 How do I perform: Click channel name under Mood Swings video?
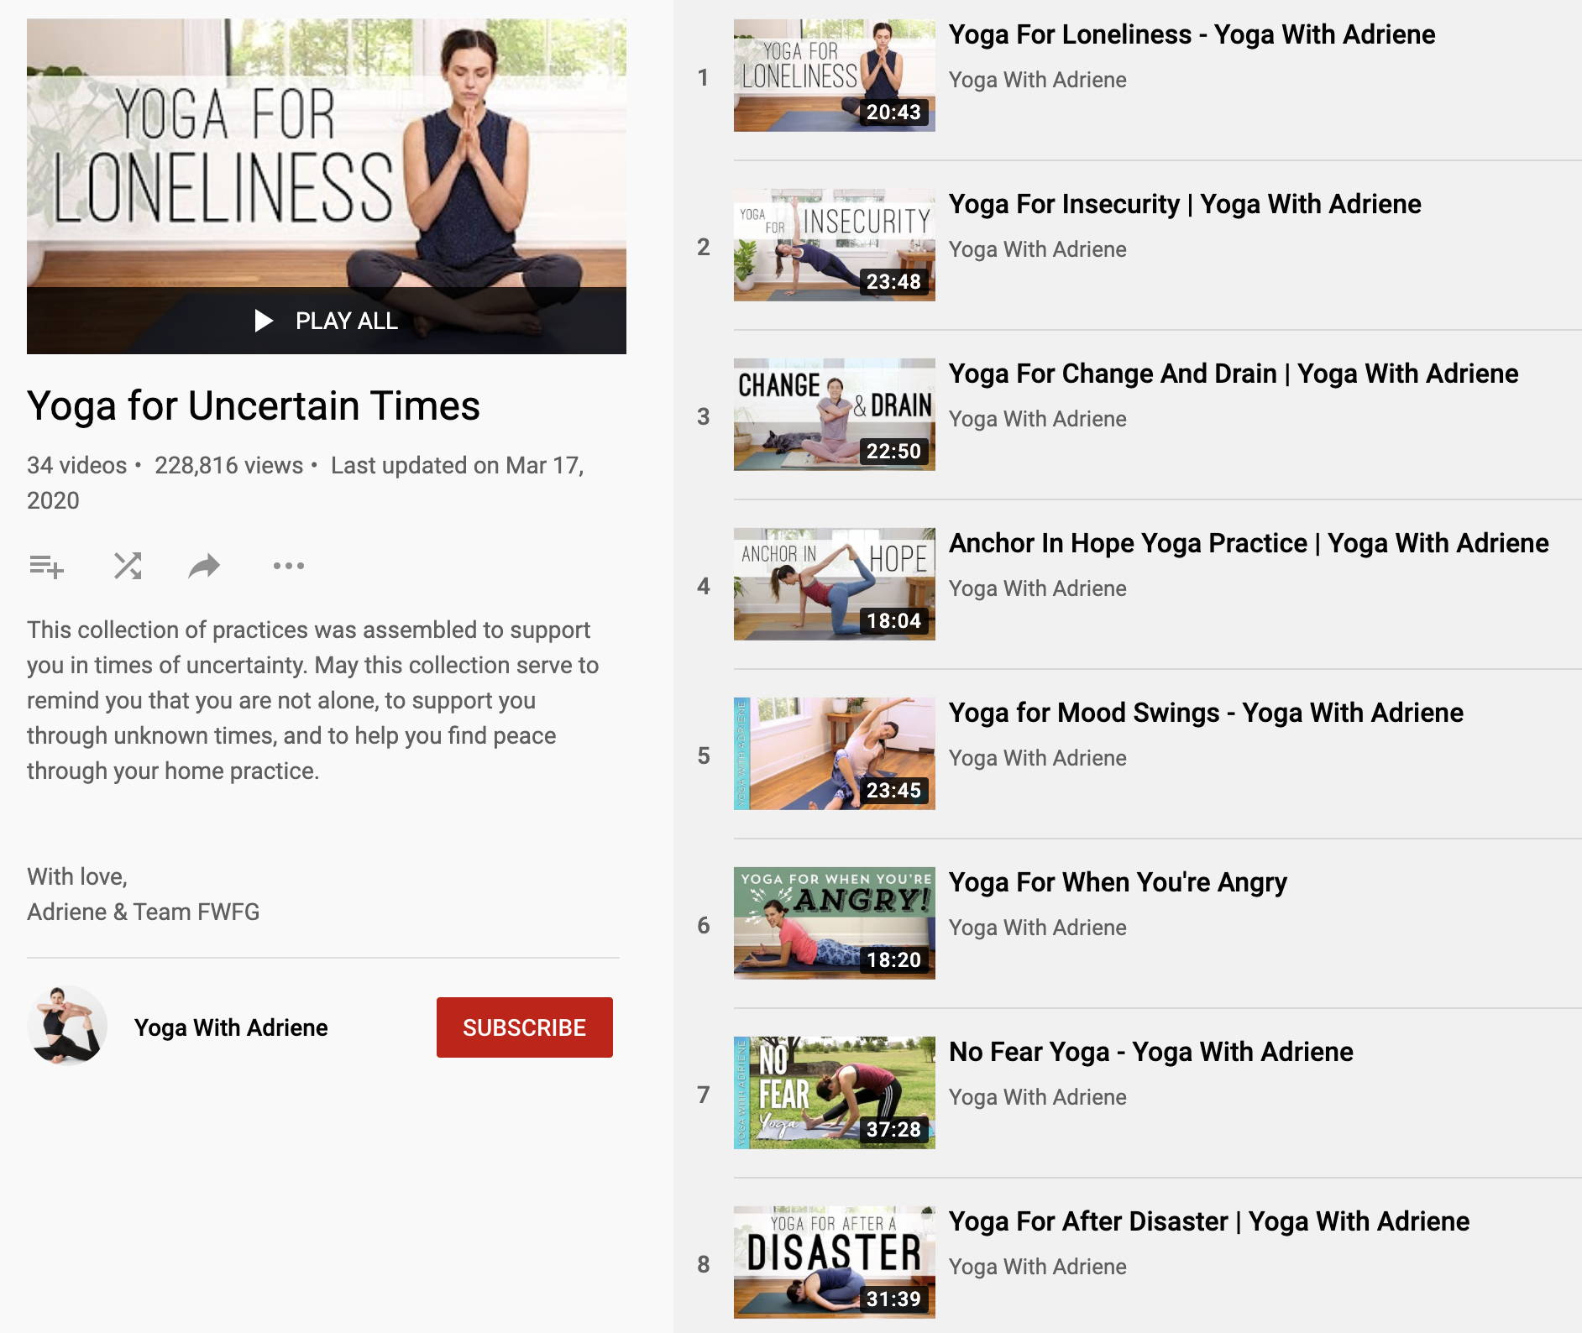[x=1038, y=758]
